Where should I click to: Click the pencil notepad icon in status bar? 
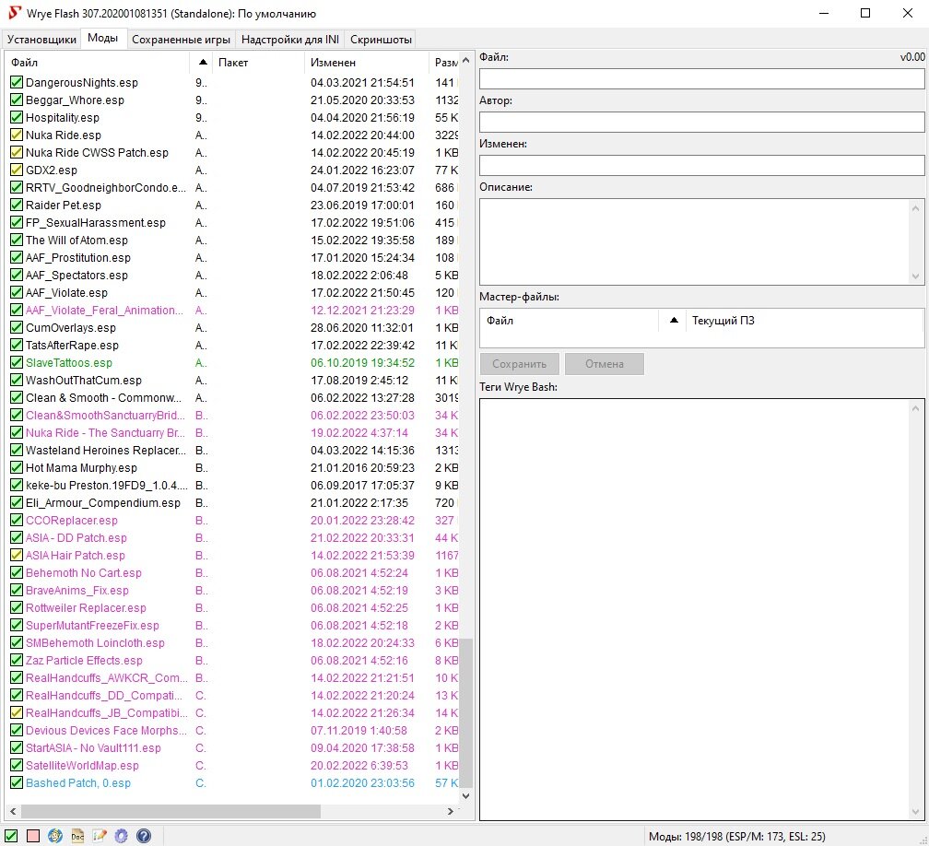(x=100, y=836)
